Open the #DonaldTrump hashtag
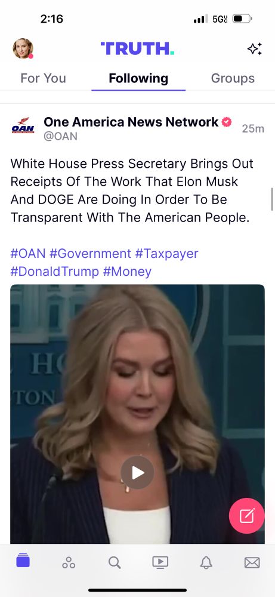275x597 pixels. pos(54,272)
